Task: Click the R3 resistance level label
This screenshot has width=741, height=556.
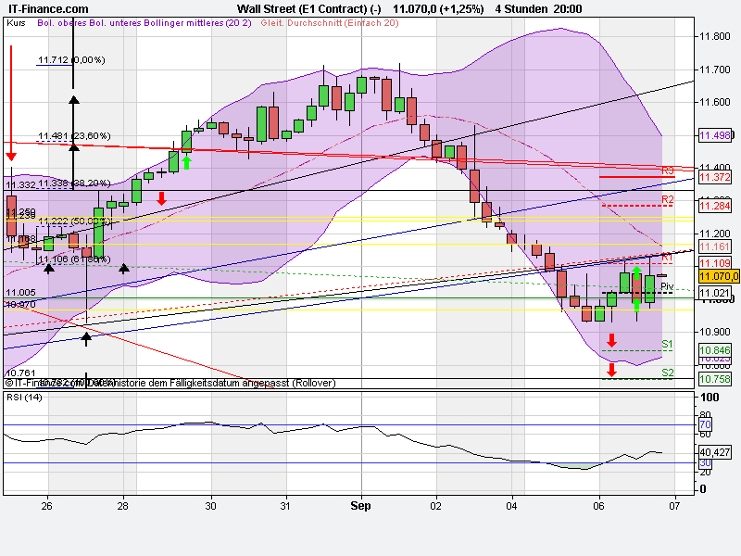Action: click(667, 170)
